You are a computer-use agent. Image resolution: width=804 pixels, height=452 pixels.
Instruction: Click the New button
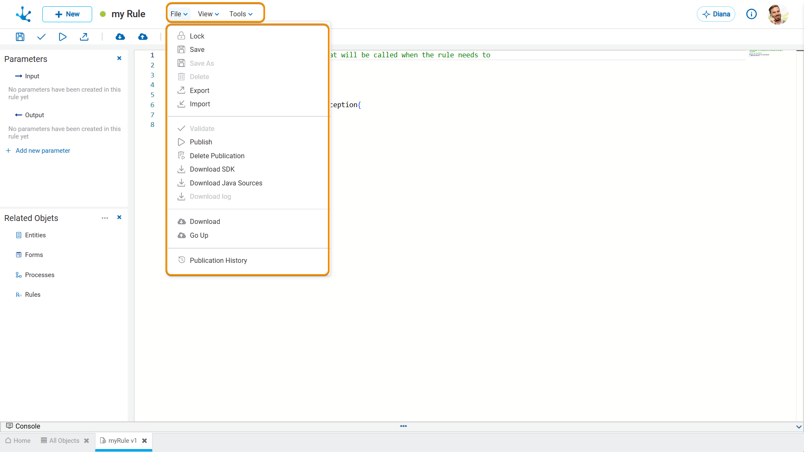(x=67, y=14)
